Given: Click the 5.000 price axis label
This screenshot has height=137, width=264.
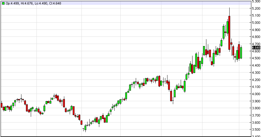Looking at the screenshot, I should point(256,23).
